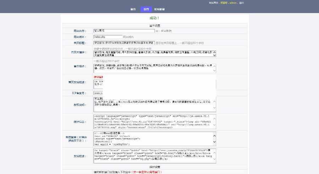
Task: Select the highlighted 设置 tab
Action: (x=146, y=9)
